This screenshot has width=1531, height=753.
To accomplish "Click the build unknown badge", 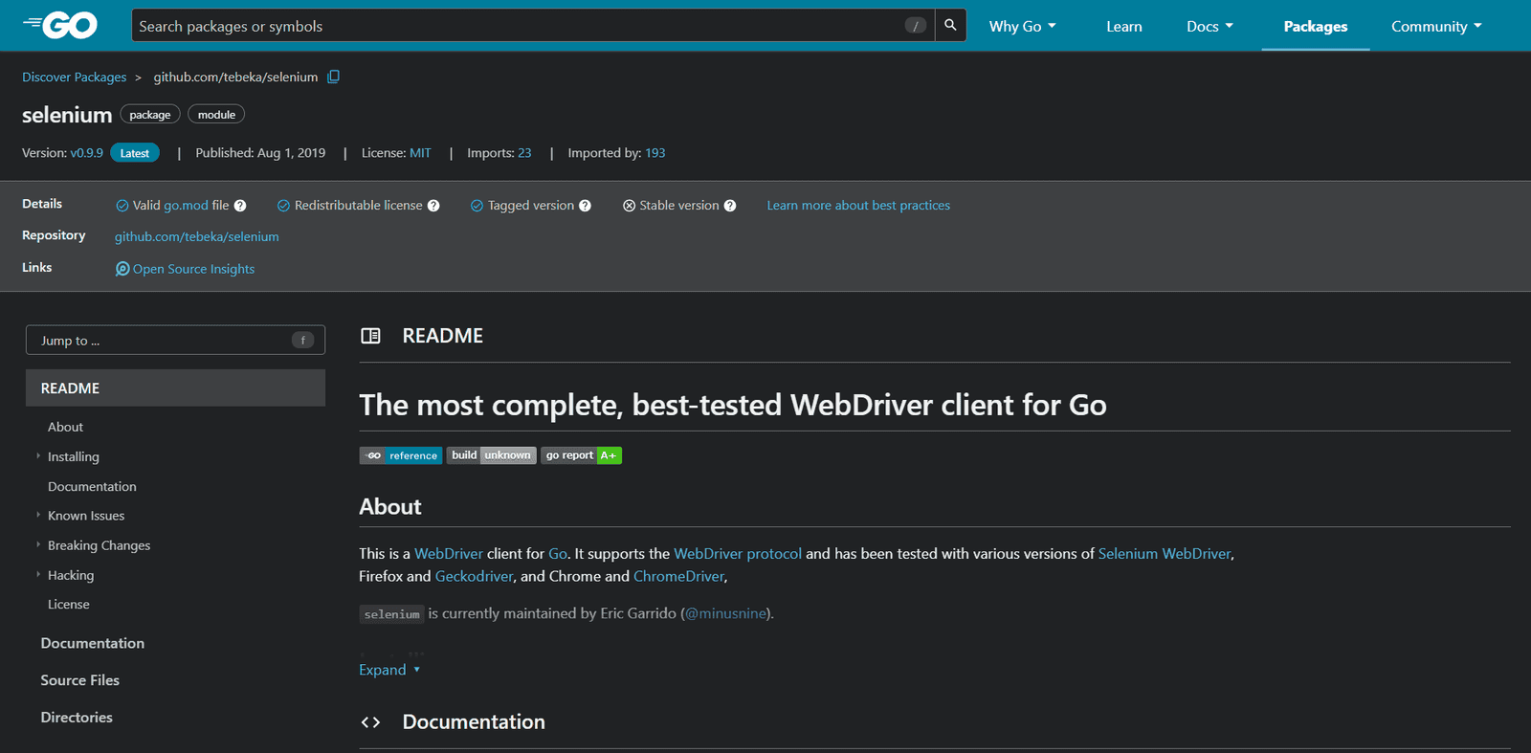I will click(492, 455).
